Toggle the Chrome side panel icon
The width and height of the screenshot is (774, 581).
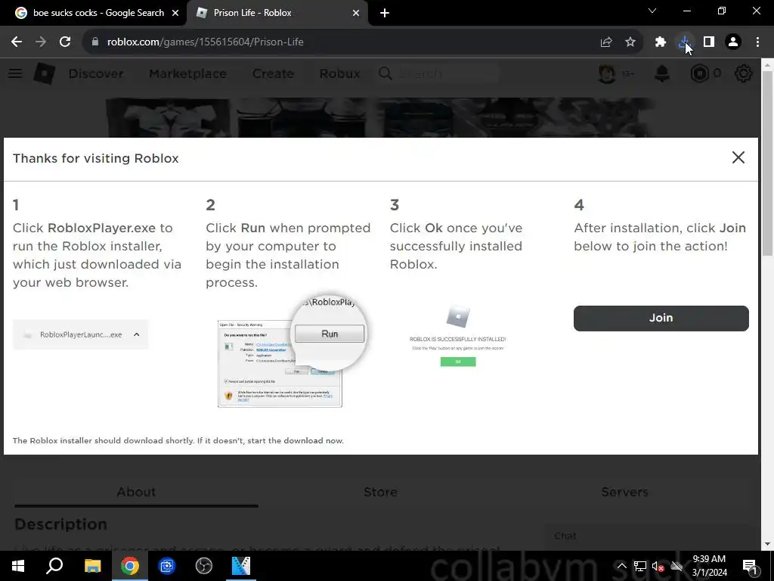pyautogui.click(x=709, y=42)
